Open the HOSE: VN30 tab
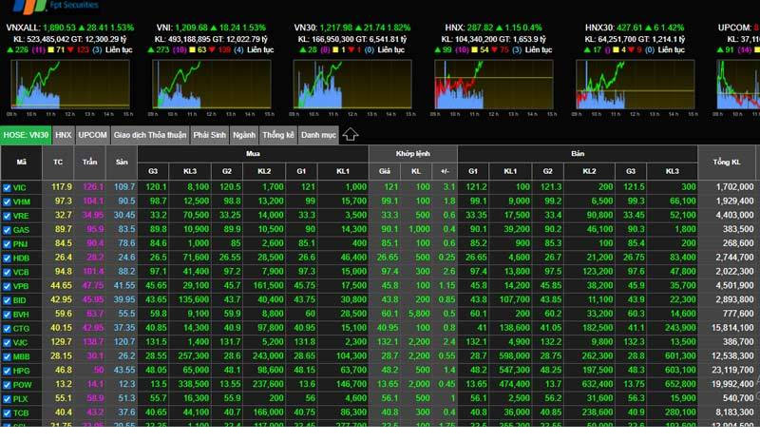Viewport: 760px width, 441px height. click(x=26, y=135)
